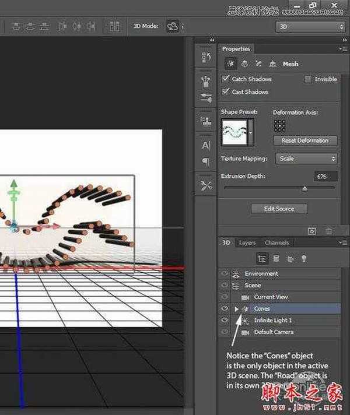Filter 3D panel by Materials
The height and width of the screenshot is (415, 350).
click(290, 258)
